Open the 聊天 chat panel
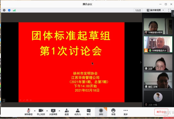Viewport: 174px width, 119px height. (89, 112)
